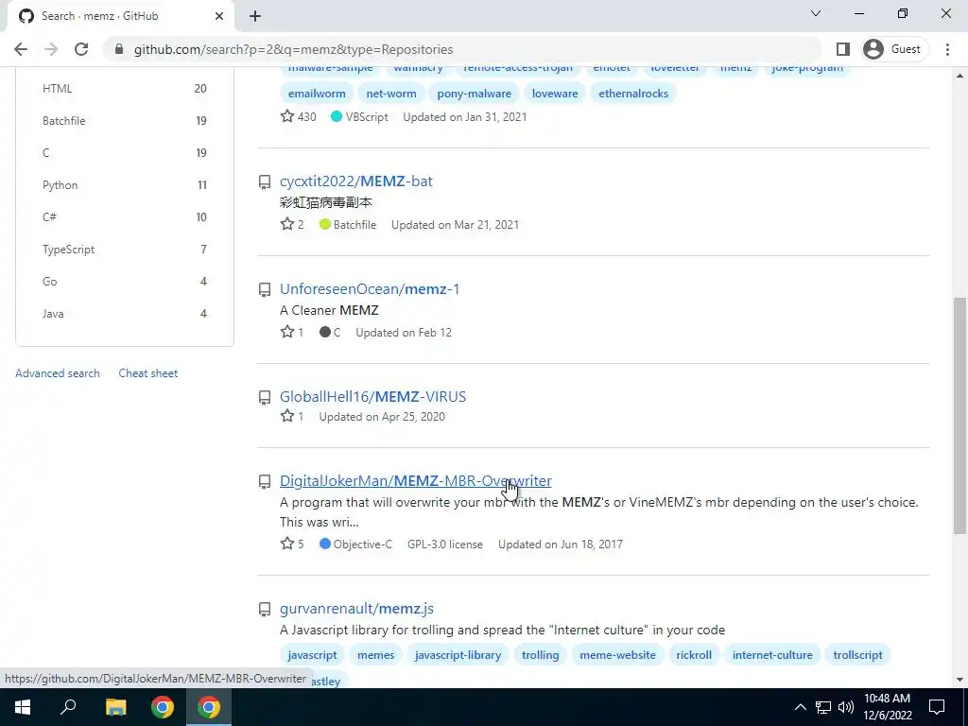Open the tab search chevron
The image size is (968, 726).
[816, 13]
